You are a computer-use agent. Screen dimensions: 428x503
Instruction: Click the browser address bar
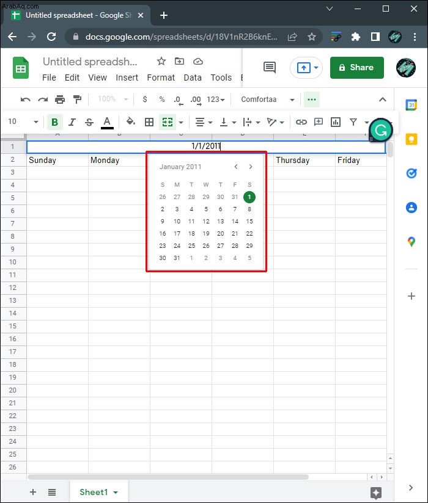coord(181,37)
